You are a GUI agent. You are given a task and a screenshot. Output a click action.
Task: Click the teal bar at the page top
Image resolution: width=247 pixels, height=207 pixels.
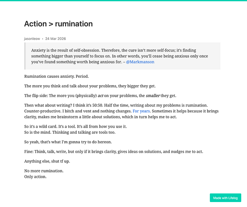coord(123,0)
